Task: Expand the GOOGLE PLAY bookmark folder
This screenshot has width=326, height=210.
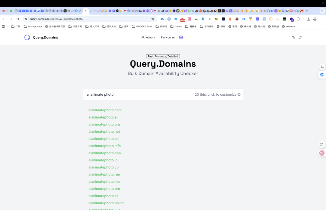Action: click(142, 26)
